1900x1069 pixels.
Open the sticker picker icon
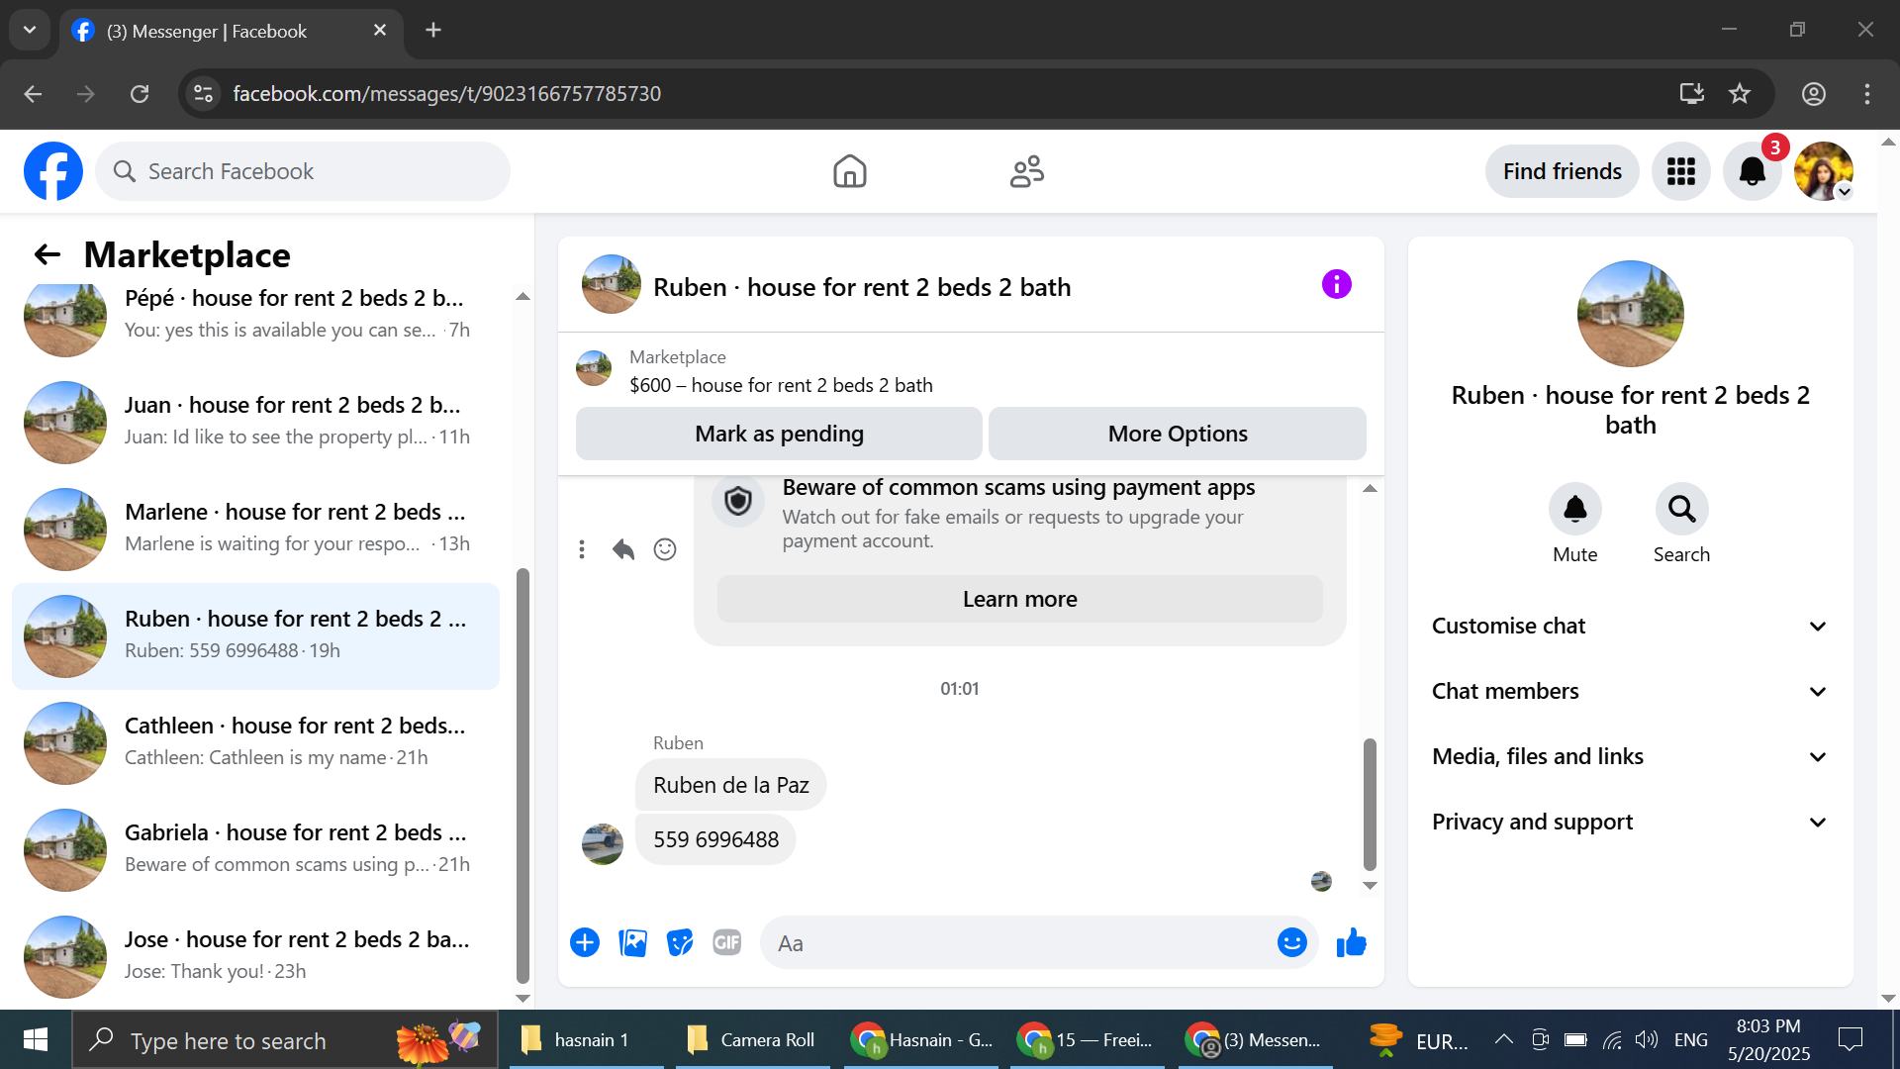click(x=680, y=942)
